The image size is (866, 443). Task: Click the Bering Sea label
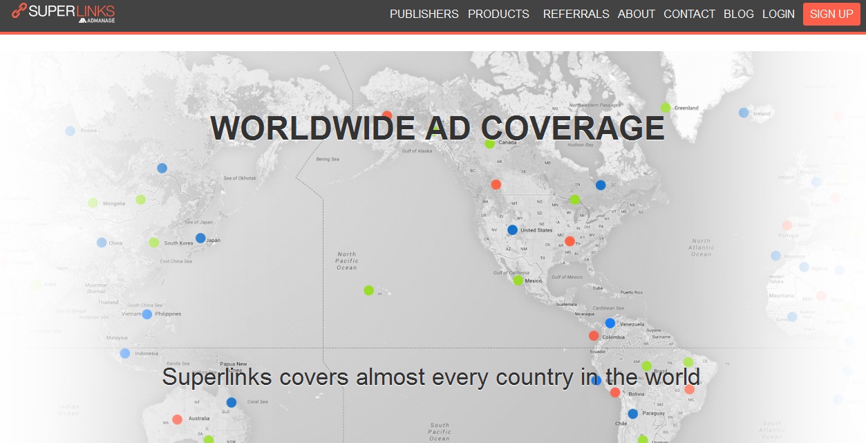pyautogui.click(x=328, y=159)
